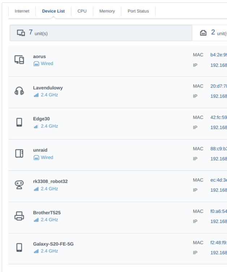Click aorus Wired ethernet port icon
The width and height of the screenshot is (227, 272).
(36, 64)
